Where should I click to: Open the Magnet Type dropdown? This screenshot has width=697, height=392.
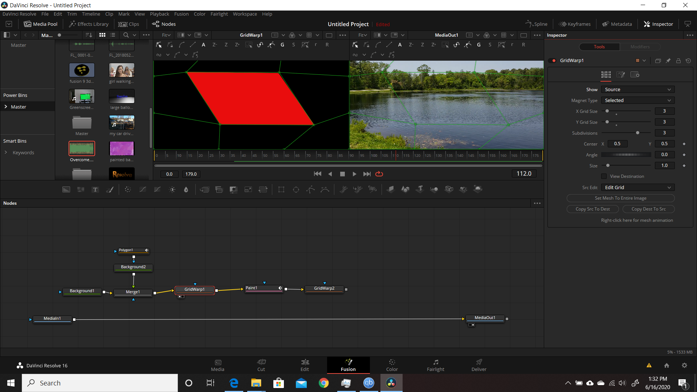(x=638, y=101)
